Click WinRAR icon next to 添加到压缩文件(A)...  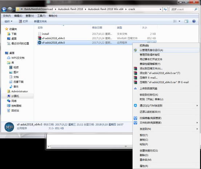pos(135,68)
